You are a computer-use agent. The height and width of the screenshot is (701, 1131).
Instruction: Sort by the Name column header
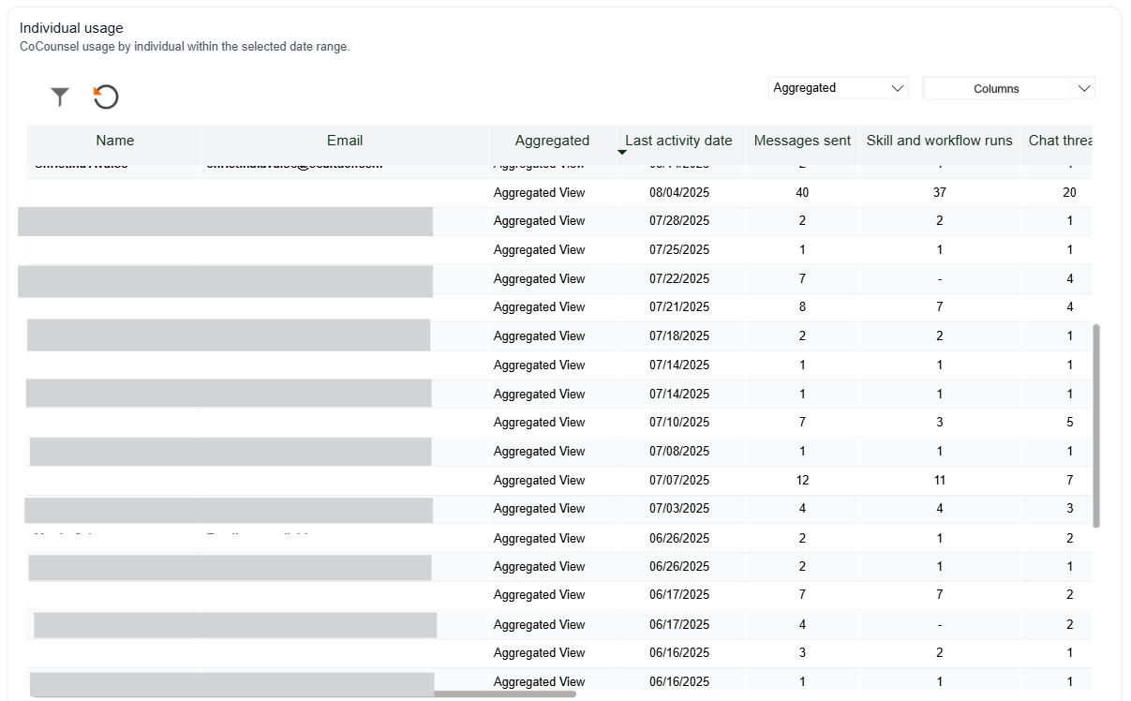click(114, 141)
